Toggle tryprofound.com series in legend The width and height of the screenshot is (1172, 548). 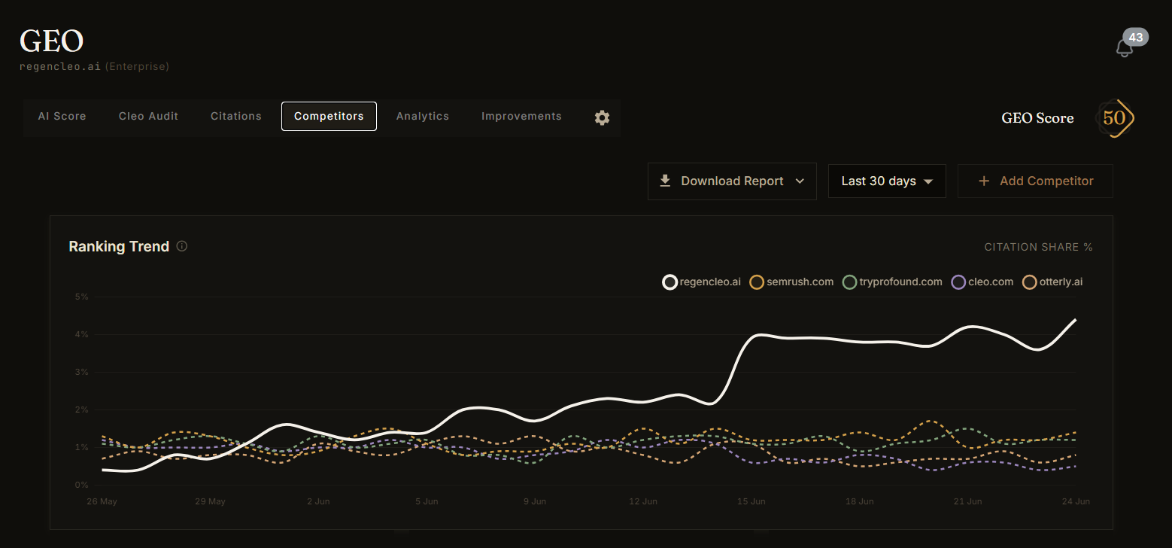coord(892,282)
